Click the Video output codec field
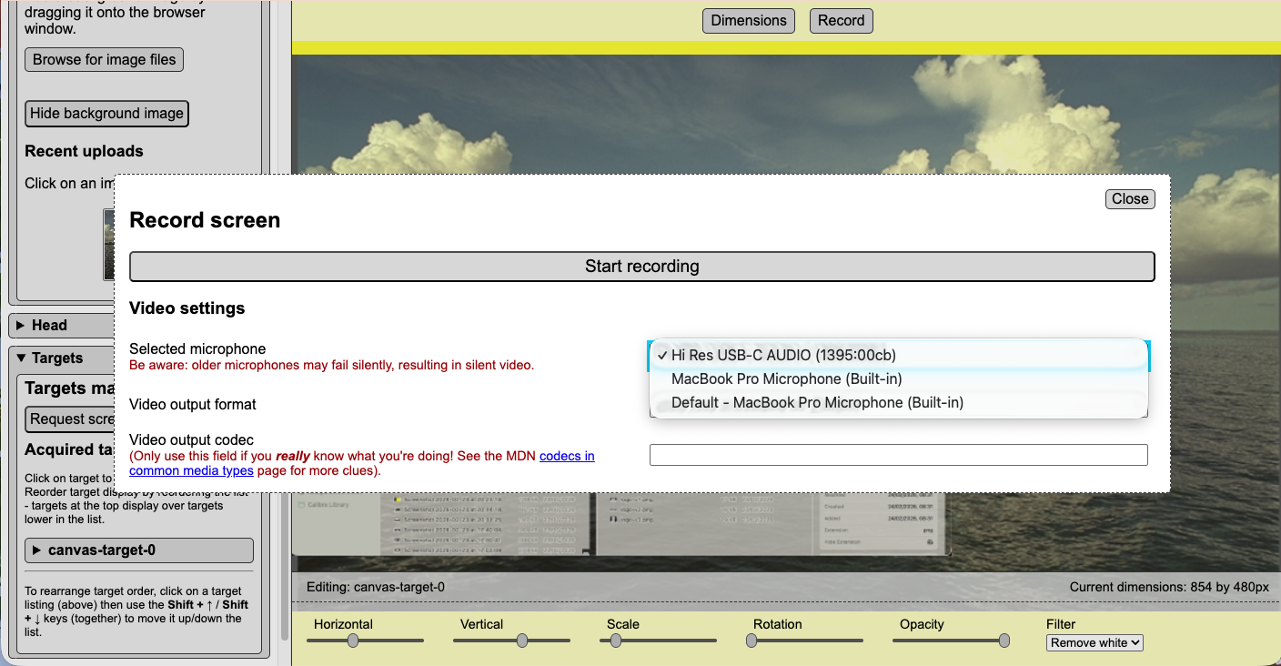Screen dimensions: 1281x666 tap(898, 454)
